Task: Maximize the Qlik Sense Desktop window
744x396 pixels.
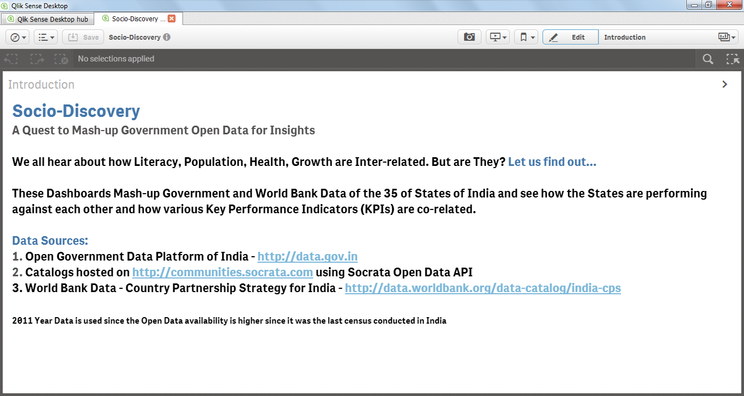Action: [x=708, y=5]
